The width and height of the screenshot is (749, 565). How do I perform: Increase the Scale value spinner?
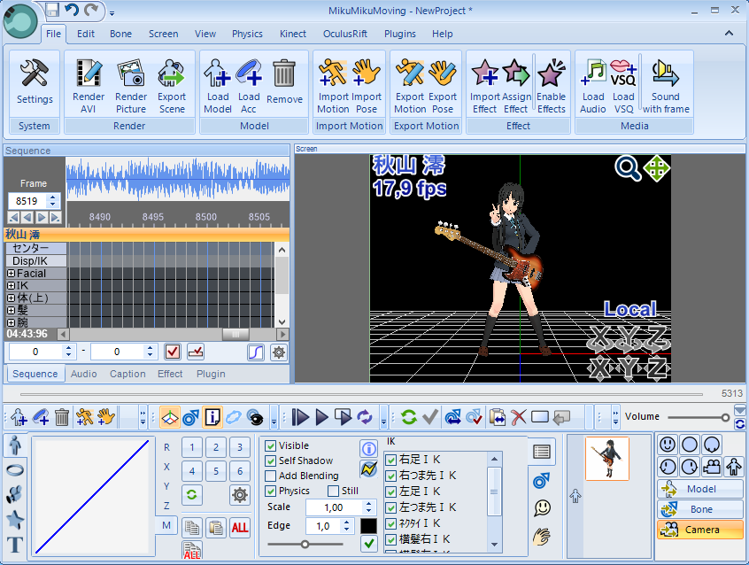click(368, 504)
